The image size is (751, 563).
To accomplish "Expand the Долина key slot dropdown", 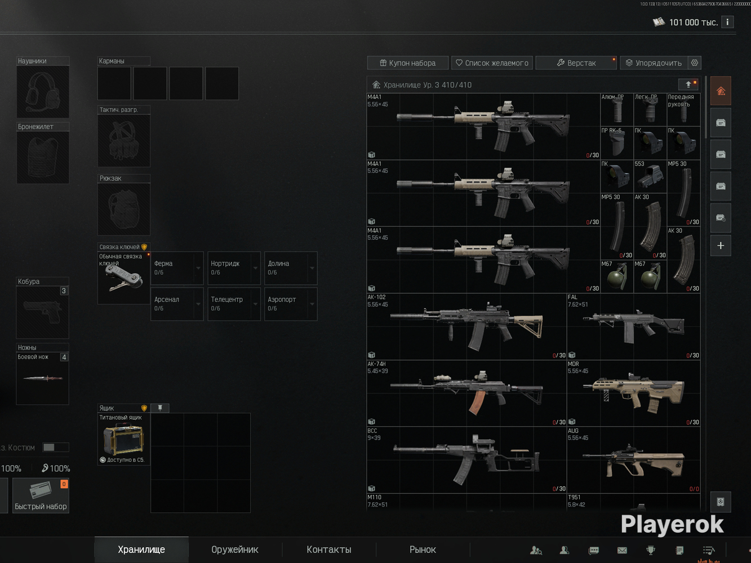I will pyautogui.click(x=312, y=268).
